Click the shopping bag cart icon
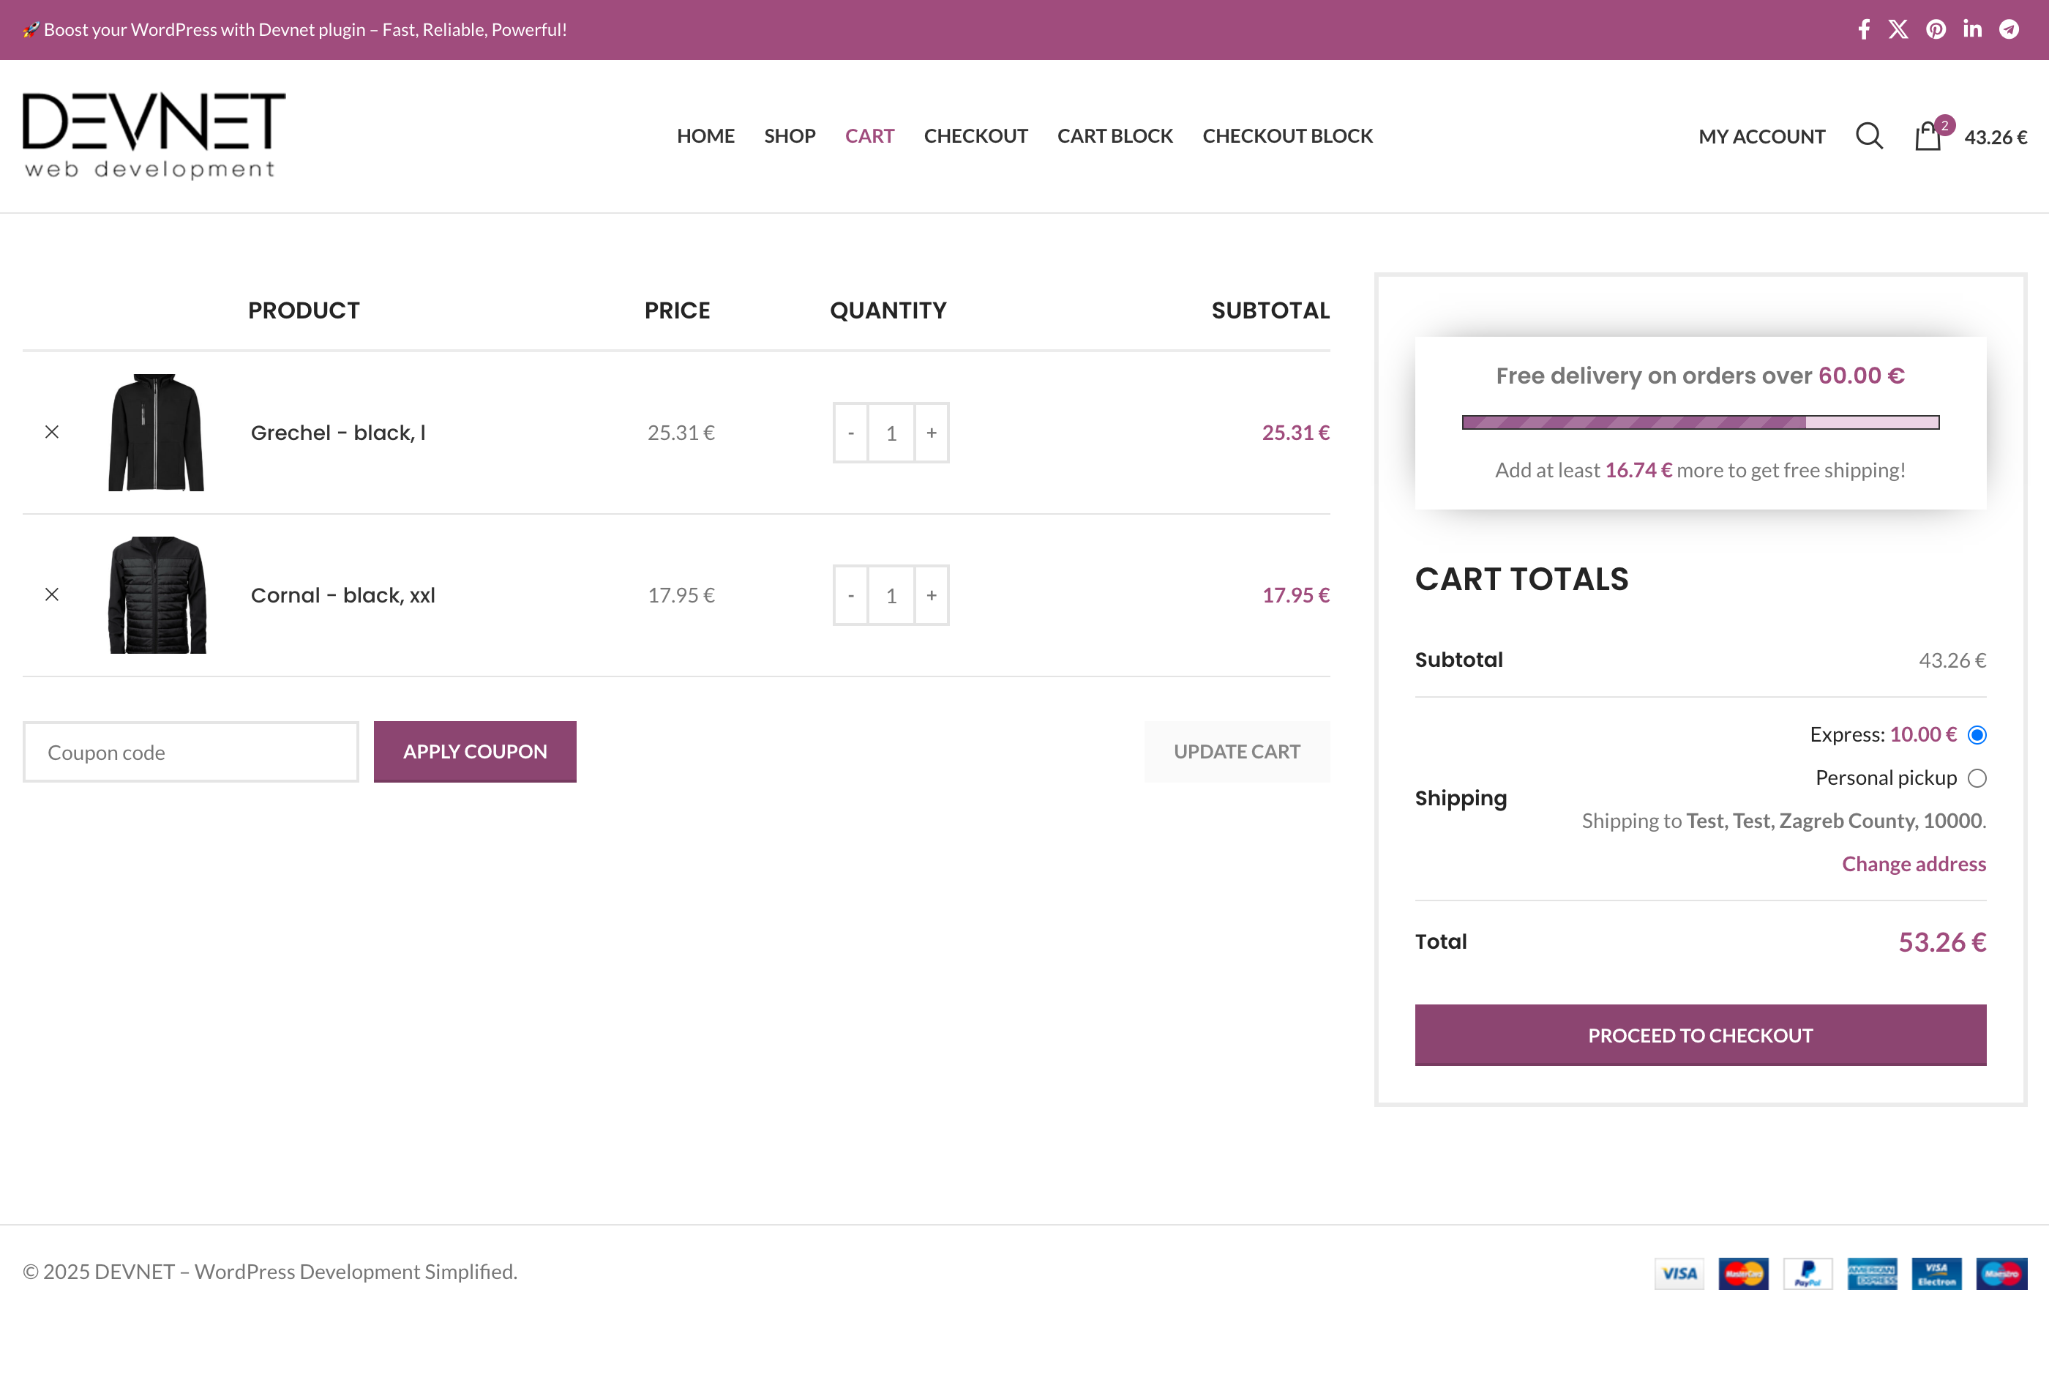The height and width of the screenshot is (1391, 2049). 1928,137
